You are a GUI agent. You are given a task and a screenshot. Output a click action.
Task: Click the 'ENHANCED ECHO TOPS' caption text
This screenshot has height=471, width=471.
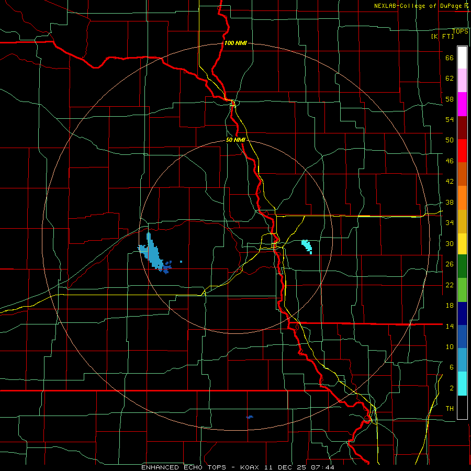(x=184, y=467)
